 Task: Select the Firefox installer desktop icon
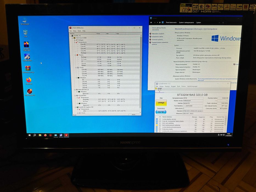(x=26, y=46)
